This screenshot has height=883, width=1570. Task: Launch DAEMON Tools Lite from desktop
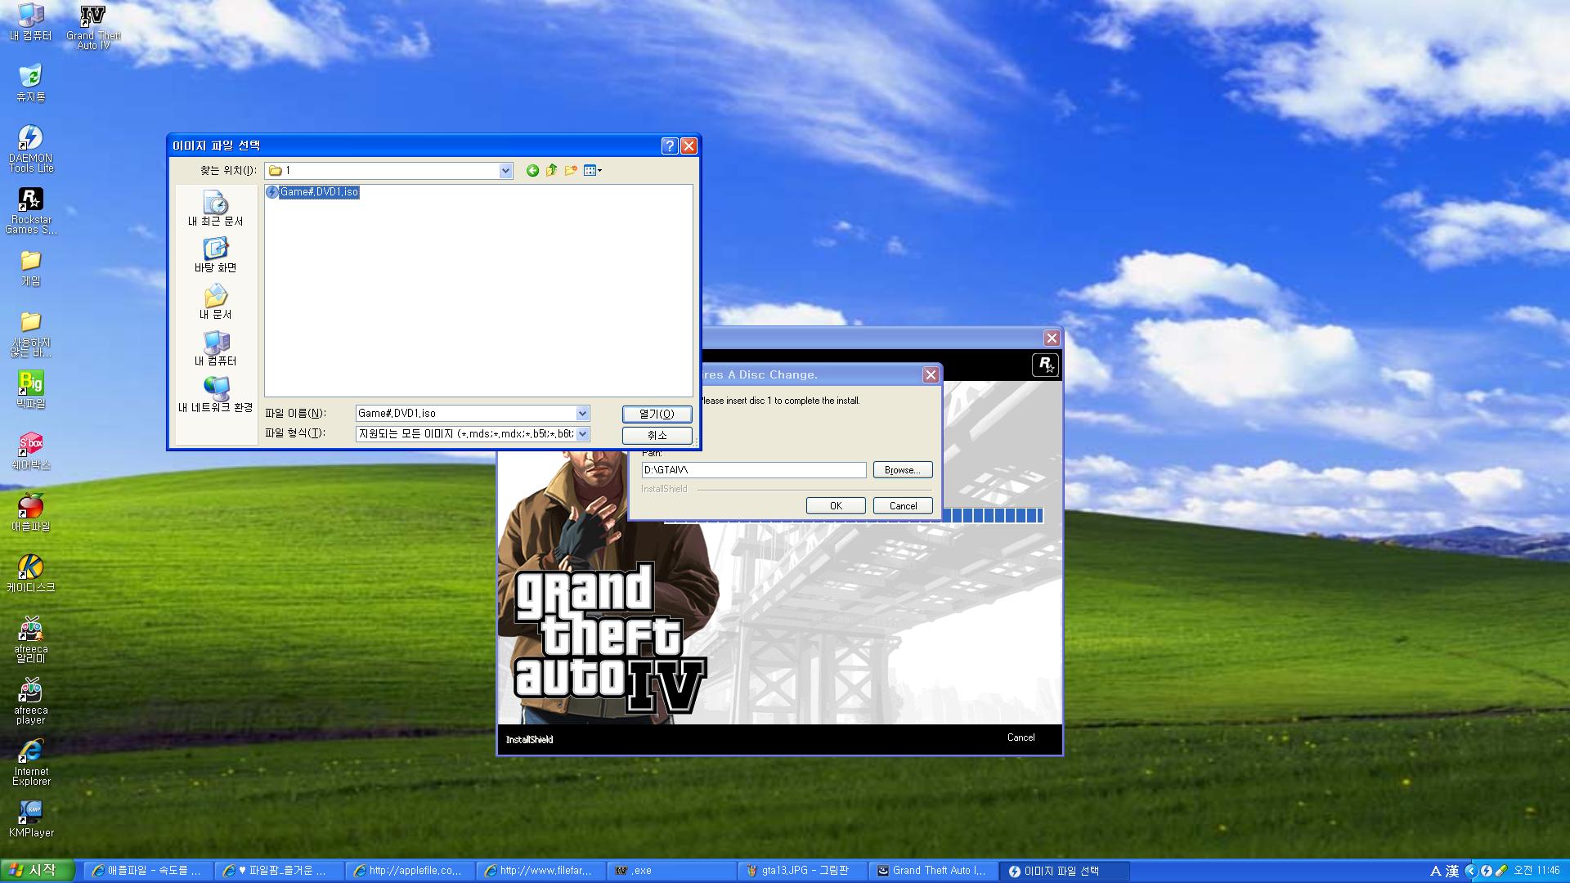click(x=30, y=149)
